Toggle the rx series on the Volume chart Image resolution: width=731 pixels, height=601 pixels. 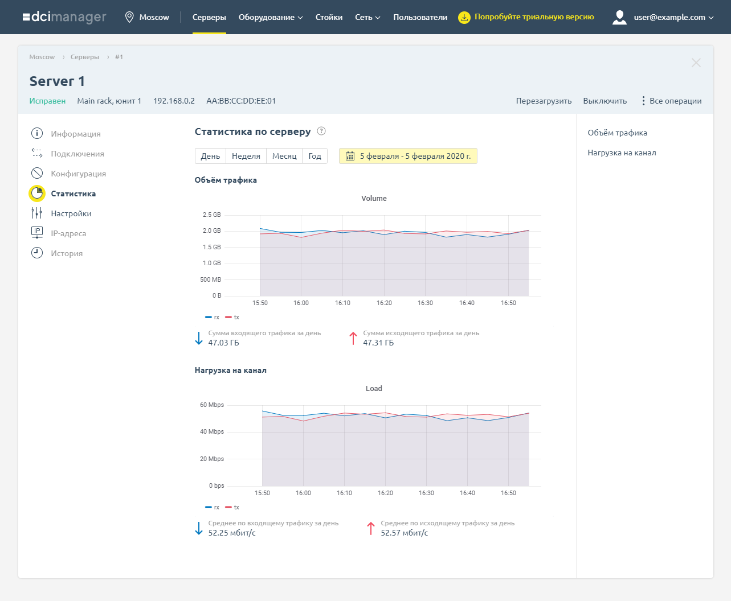pos(211,317)
